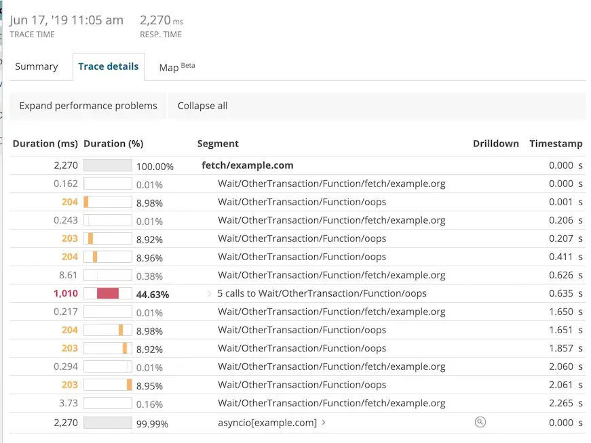Screen dimensions: 591x443
Task: Click the 1,010 ms duration value
Action: (65, 294)
